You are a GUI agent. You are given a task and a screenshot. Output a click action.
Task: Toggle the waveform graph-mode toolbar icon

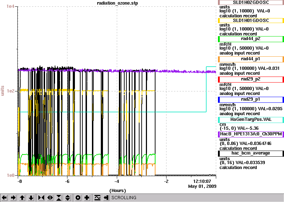97,198
